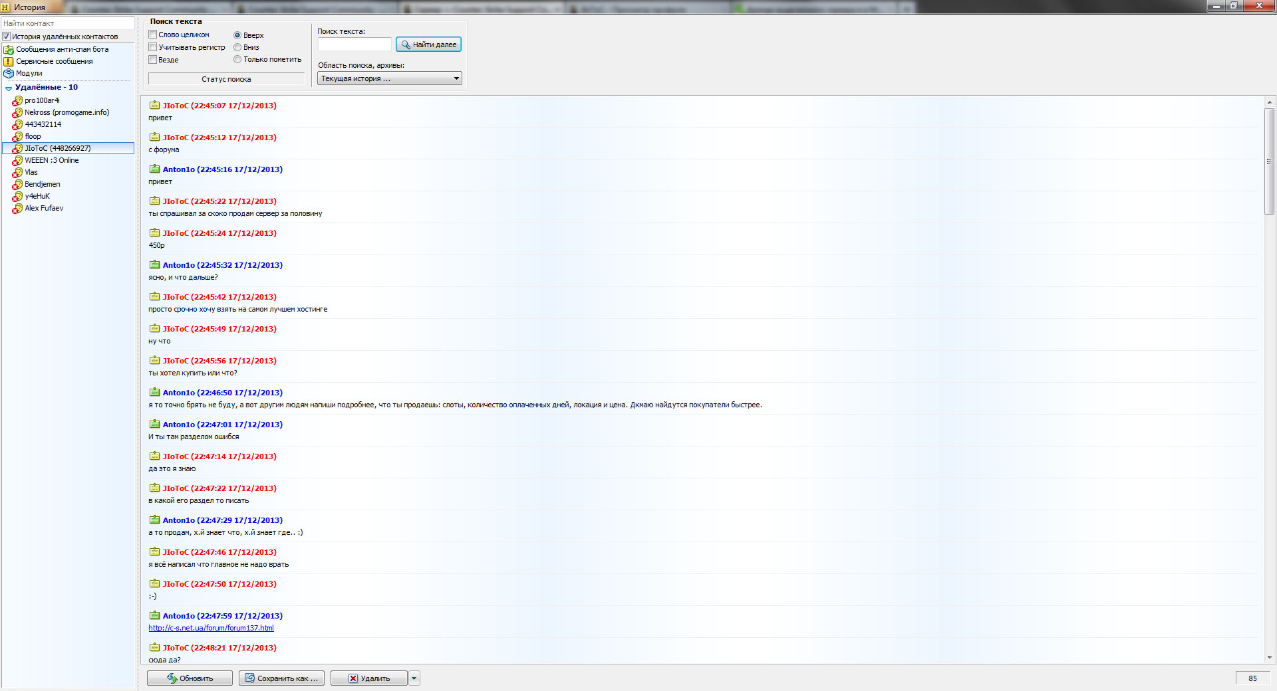Click the История window title icon
The width and height of the screenshot is (1277, 691).
pos(6,7)
